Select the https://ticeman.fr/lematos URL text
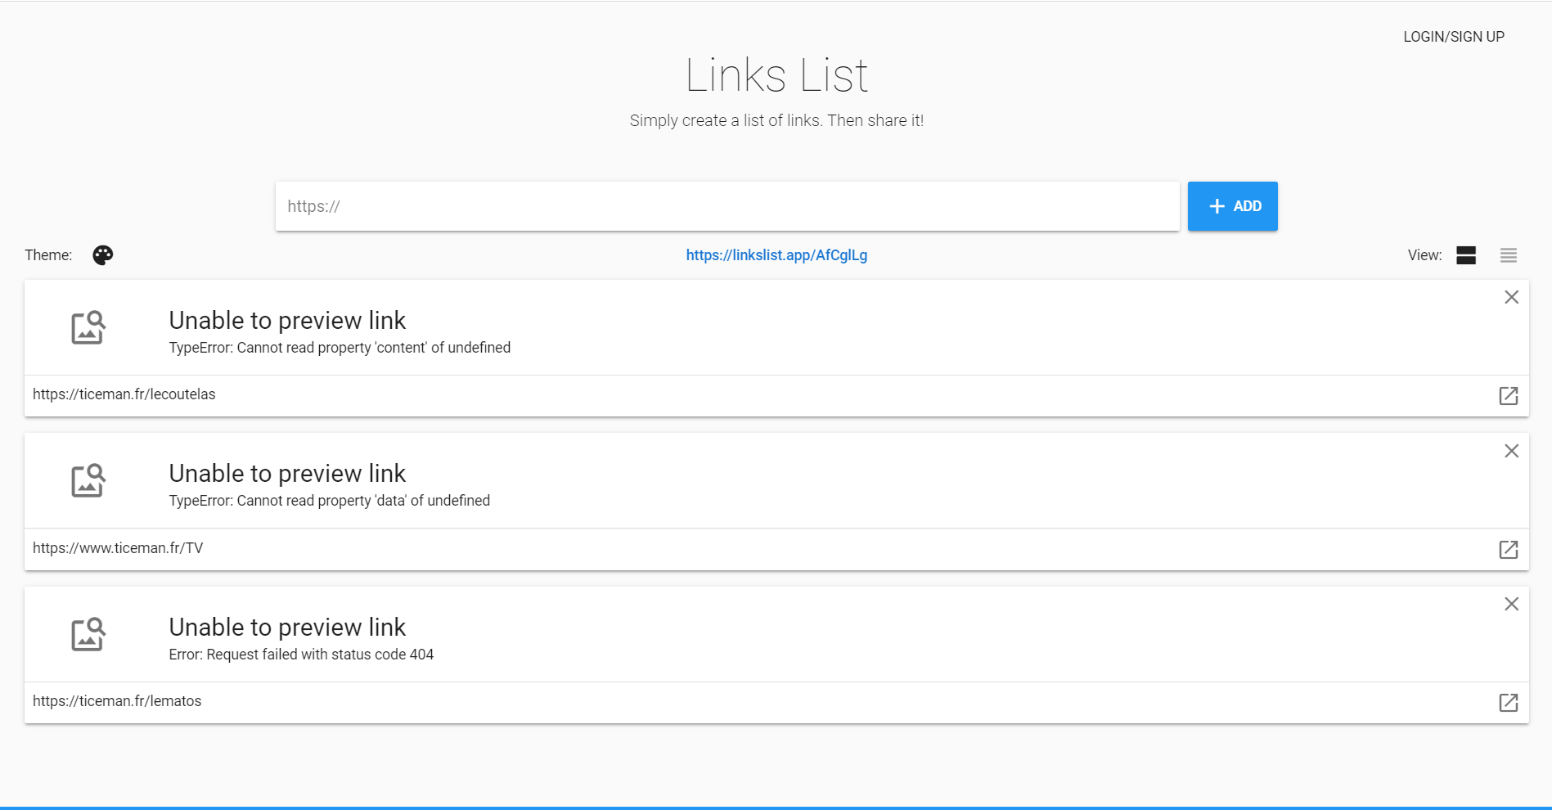Screen dimensions: 1552x810 point(117,701)
